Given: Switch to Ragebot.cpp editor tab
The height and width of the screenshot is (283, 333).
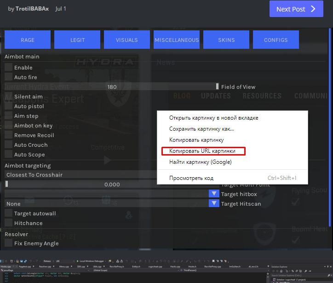Looking at the screenshot, I should (x=25, y=266).
